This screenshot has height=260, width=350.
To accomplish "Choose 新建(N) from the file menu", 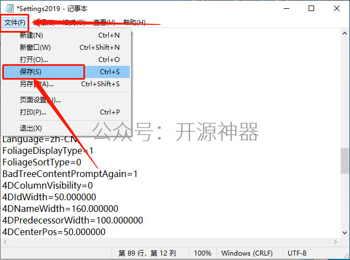I will click(x=66, y=35).
